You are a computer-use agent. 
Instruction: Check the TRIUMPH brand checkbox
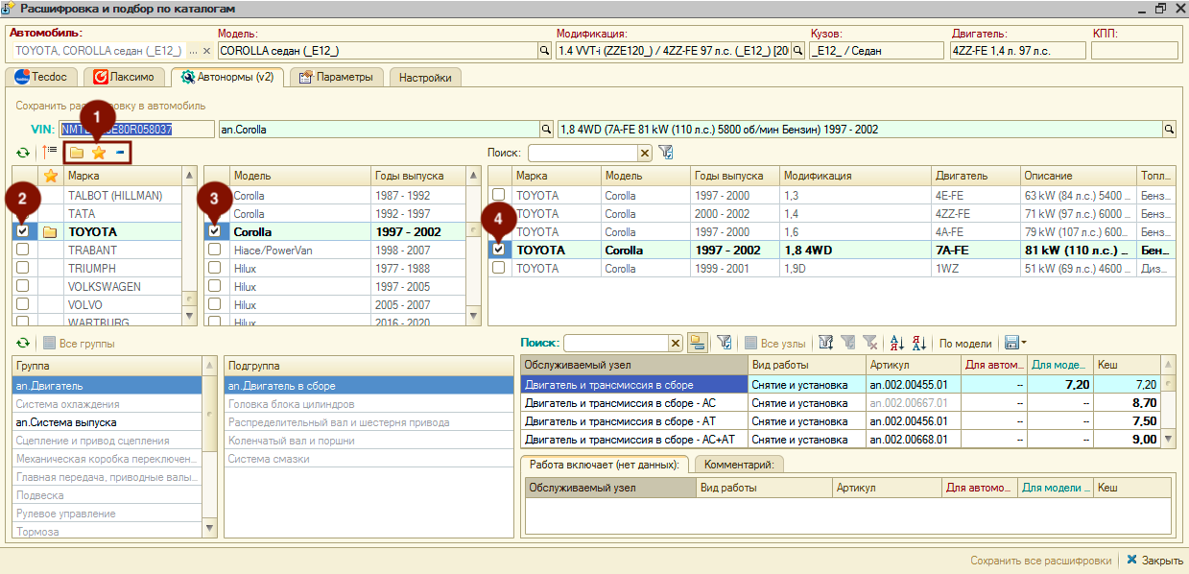pos(22,269)
